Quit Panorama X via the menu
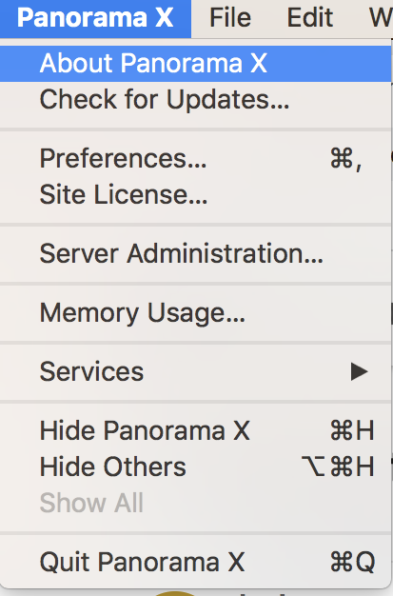 [x=195, y=562]
